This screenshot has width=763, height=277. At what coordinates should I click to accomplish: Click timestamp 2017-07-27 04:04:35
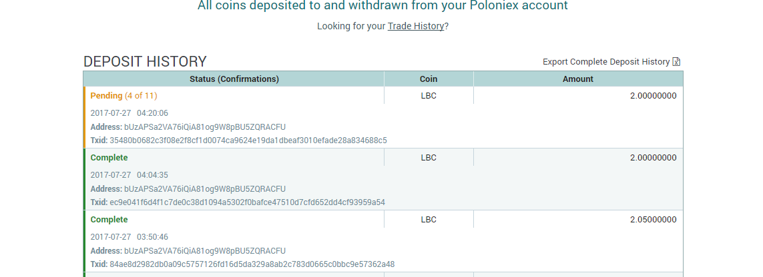(129, 175)
